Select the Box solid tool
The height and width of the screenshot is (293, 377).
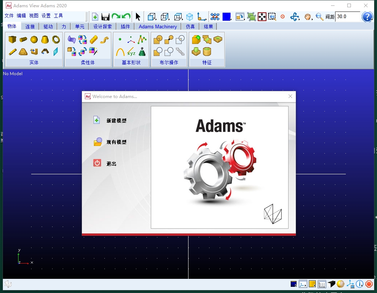(13, 40)
